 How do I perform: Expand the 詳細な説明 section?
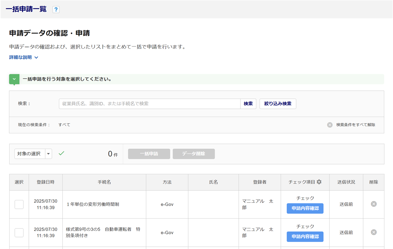coord(24,57)
